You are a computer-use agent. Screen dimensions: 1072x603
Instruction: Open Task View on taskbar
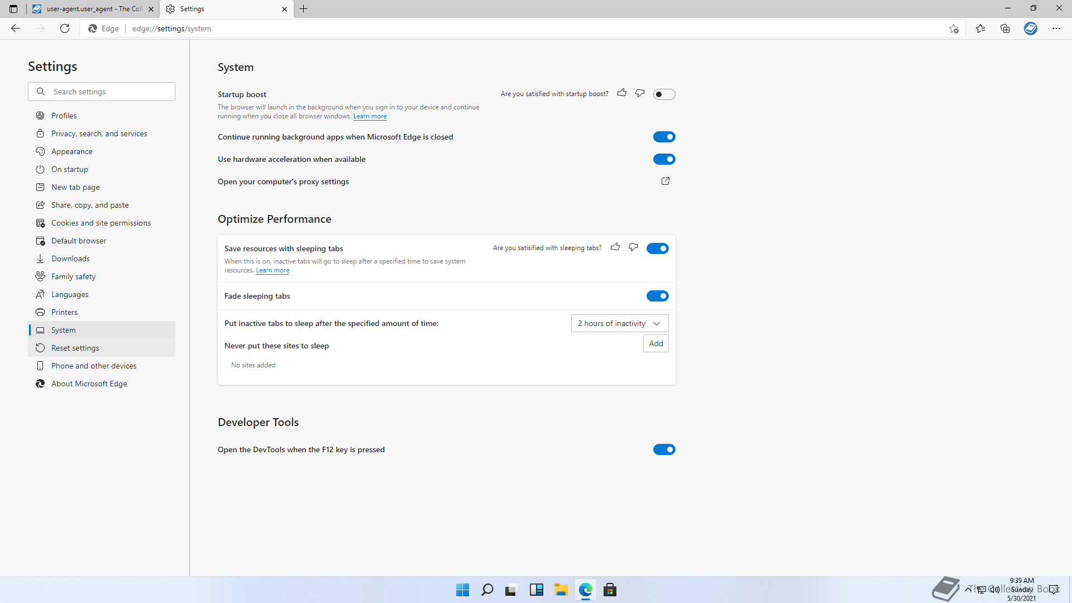tap(511, 590)
